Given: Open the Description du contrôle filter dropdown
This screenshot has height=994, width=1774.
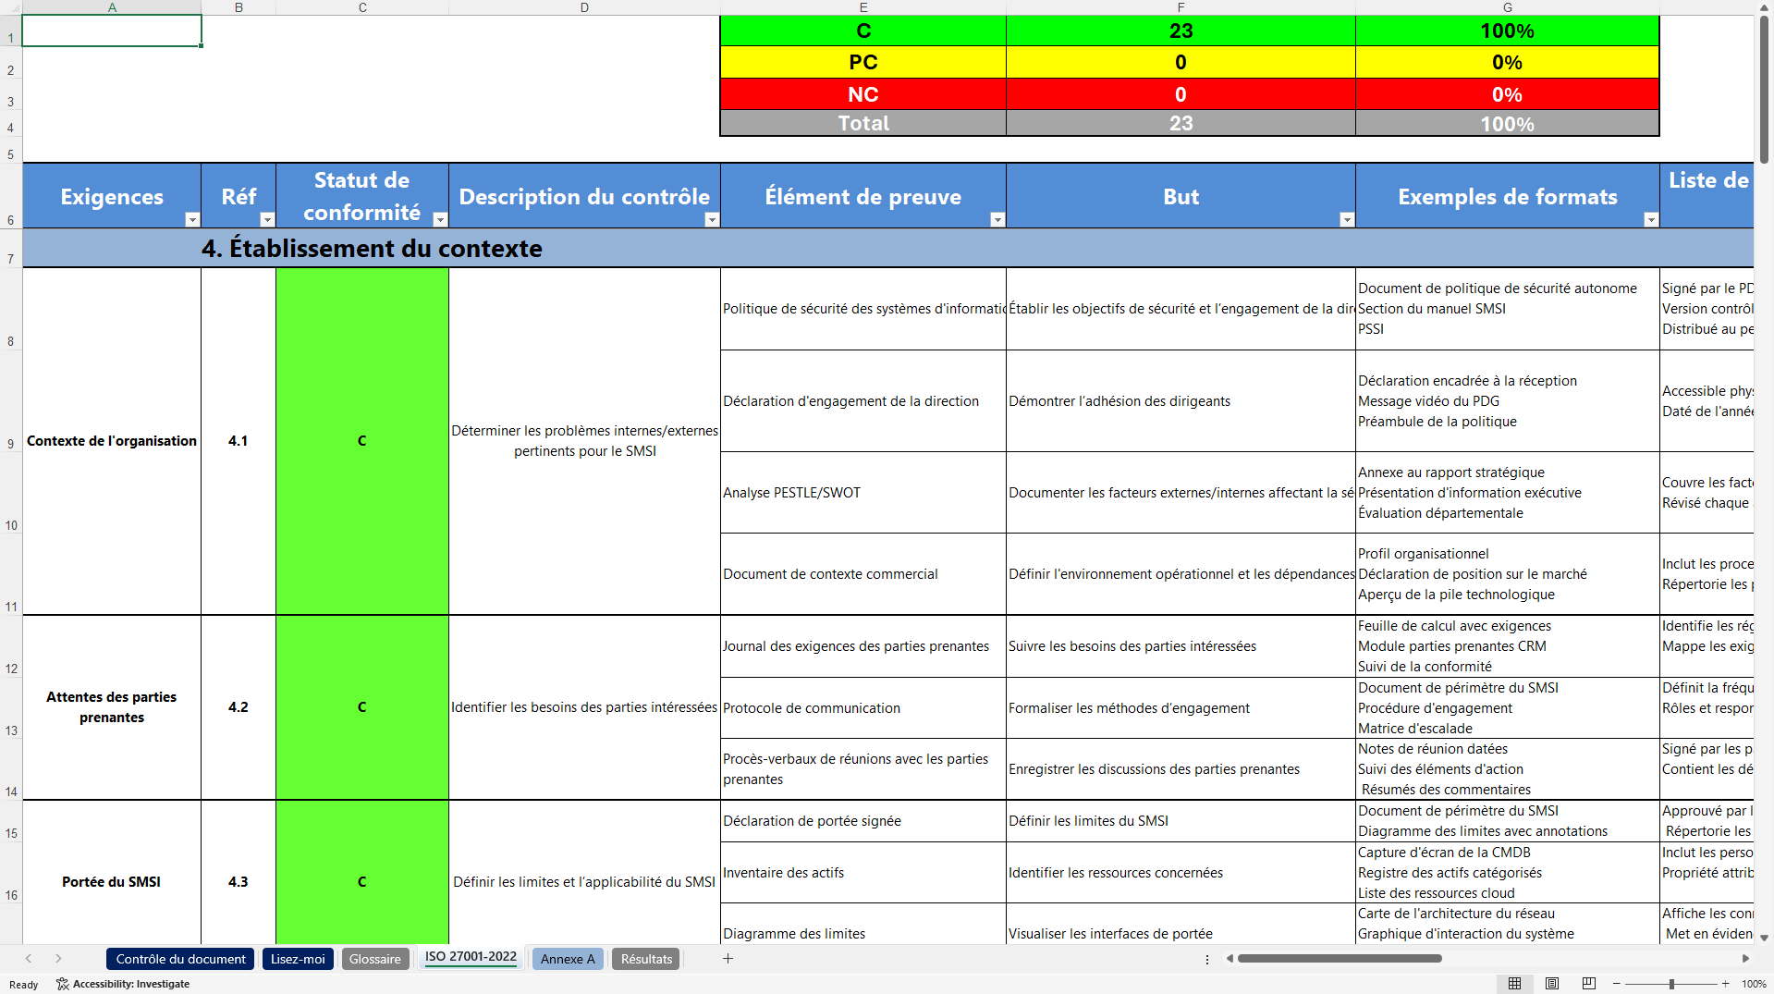Looking at the screenshot, I should click(x=712, y=220).
